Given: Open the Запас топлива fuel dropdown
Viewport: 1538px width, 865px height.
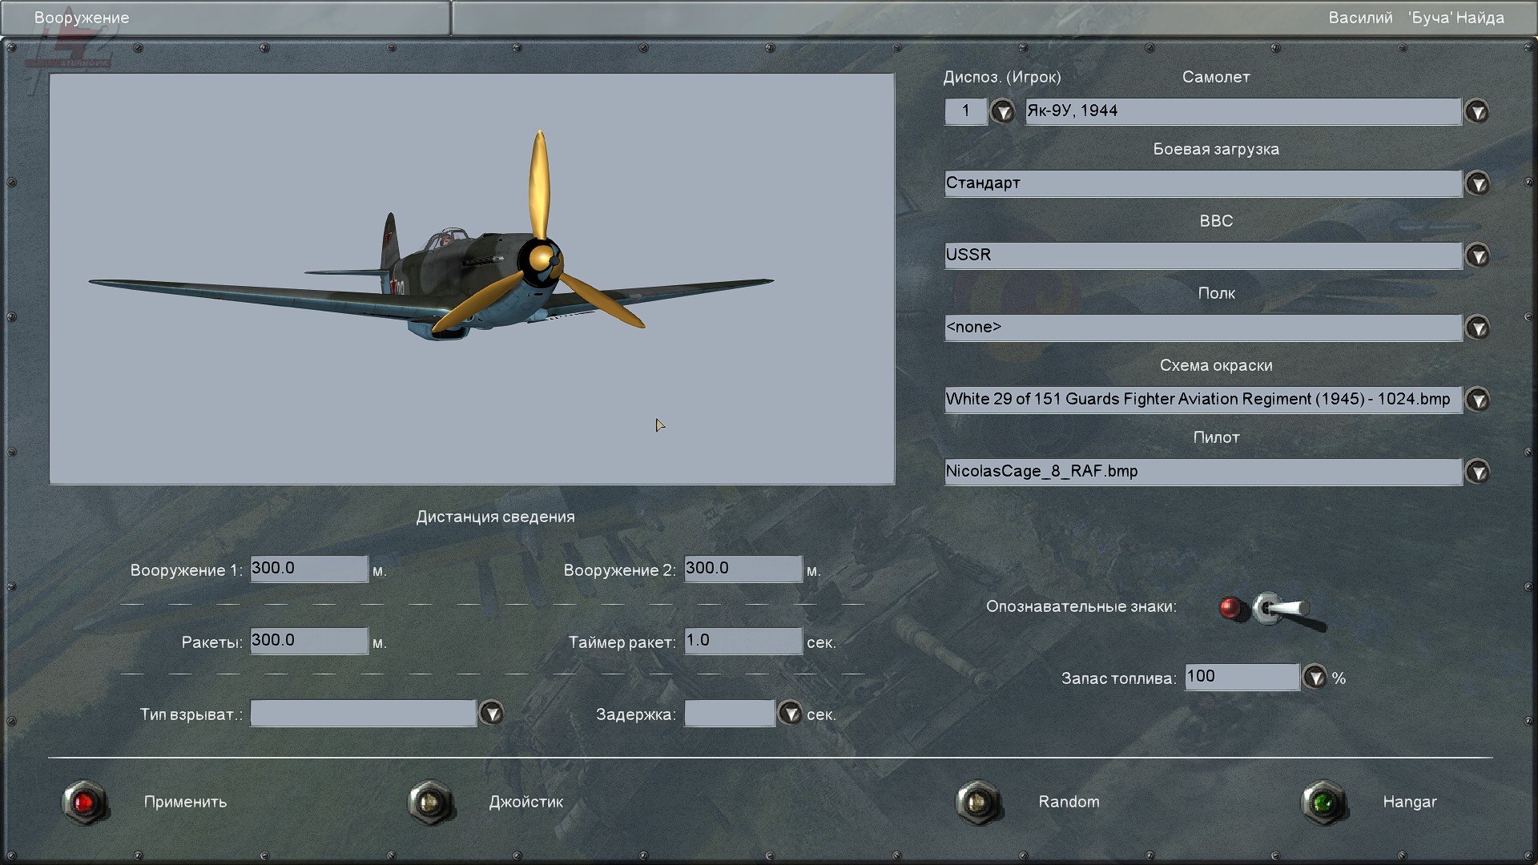Looking at the screenshot, I should click(1315, 678).
